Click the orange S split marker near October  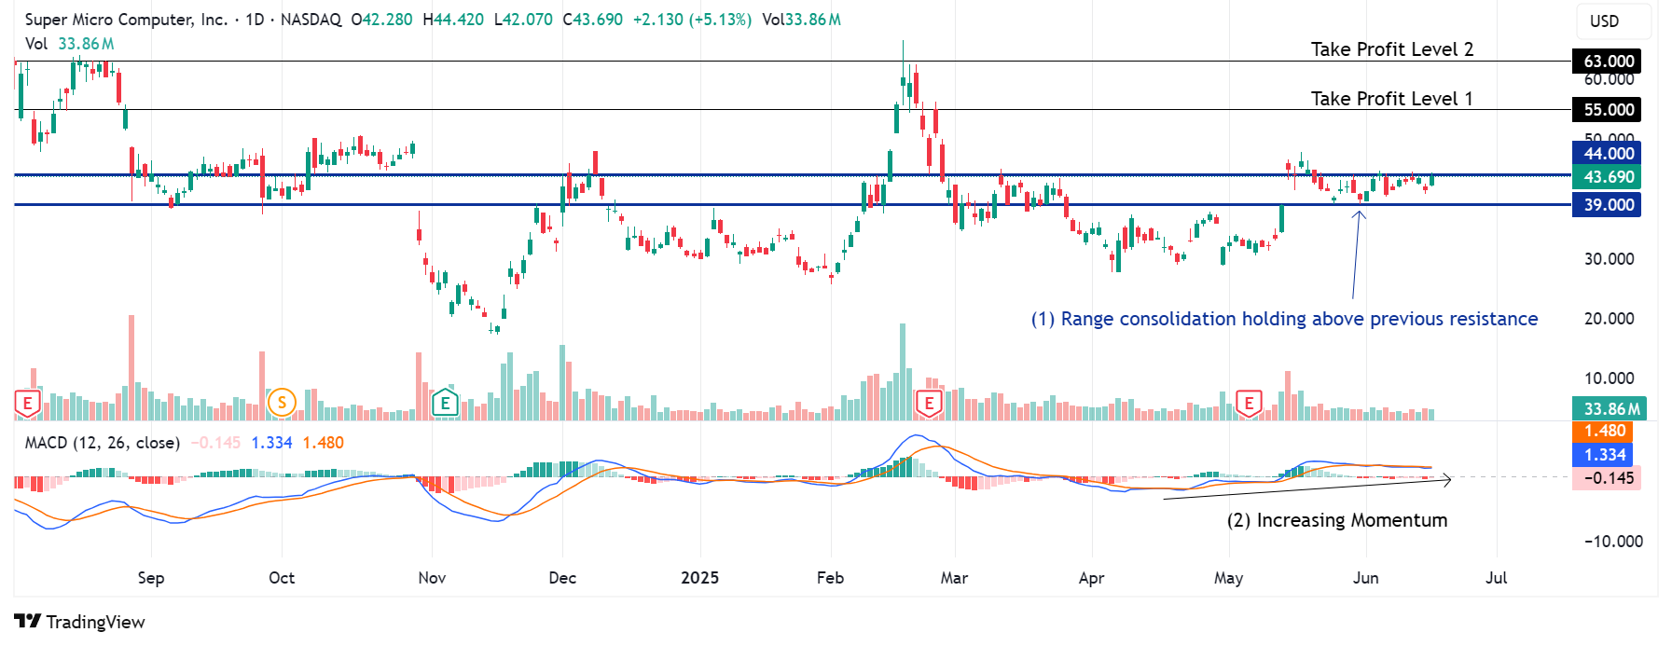[282, 403]
